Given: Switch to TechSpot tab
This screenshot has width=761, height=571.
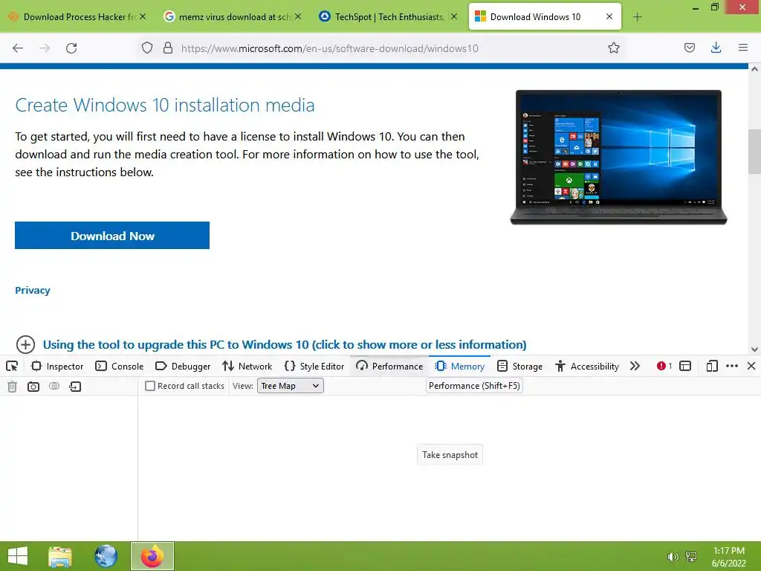Looking at the screenshot, I should point(389,17).
